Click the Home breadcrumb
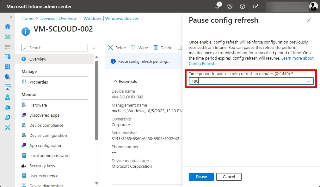320x187 pixels. (27, 18)
